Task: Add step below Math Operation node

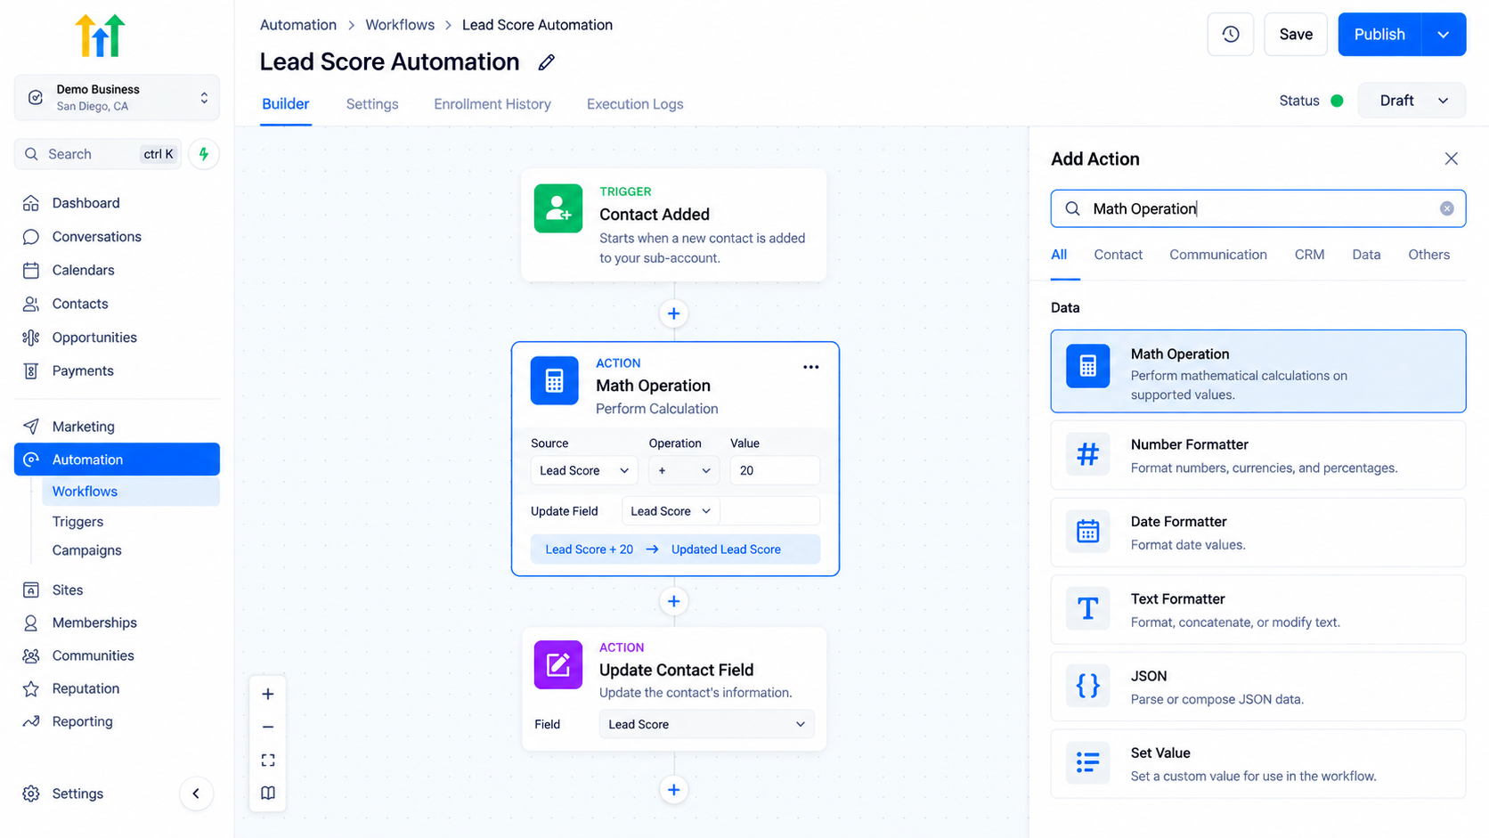Action: click(674, 601)
